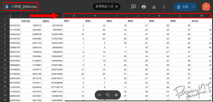
Task: Select column L header
Action: (x=181, y=16)
